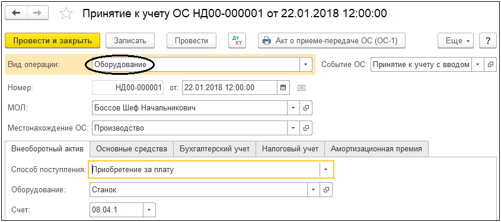Viewport: 501px width, 222px height.
Task: Click the Оборудование field Станок
Action: tap(199, 190)
